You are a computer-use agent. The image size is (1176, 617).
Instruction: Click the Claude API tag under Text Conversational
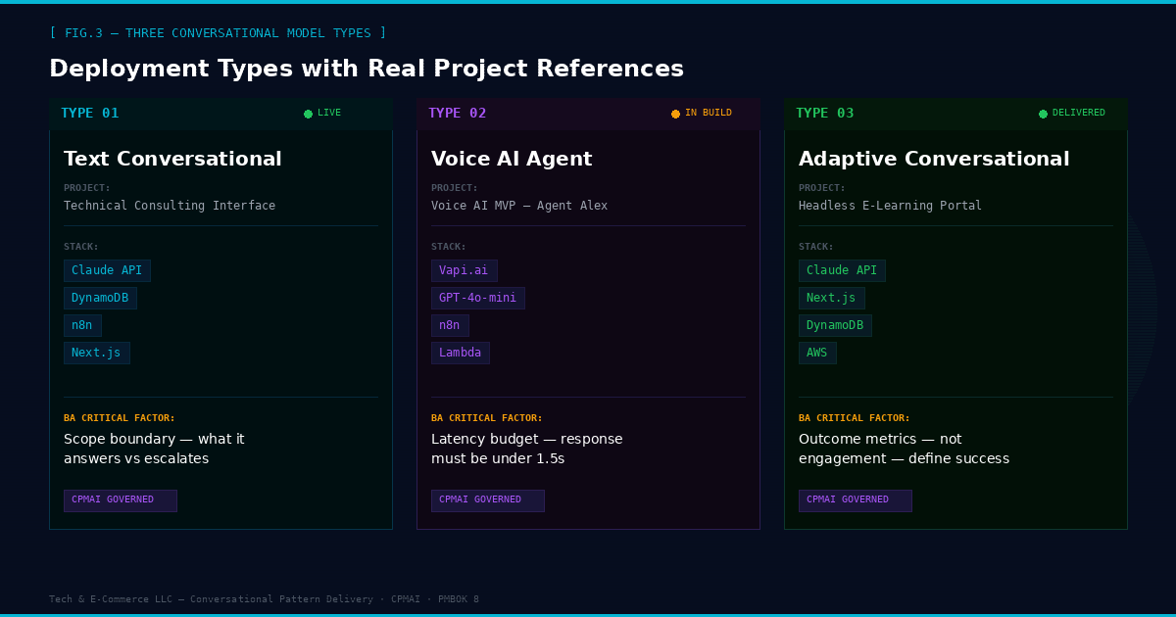(x=107, y=270)
